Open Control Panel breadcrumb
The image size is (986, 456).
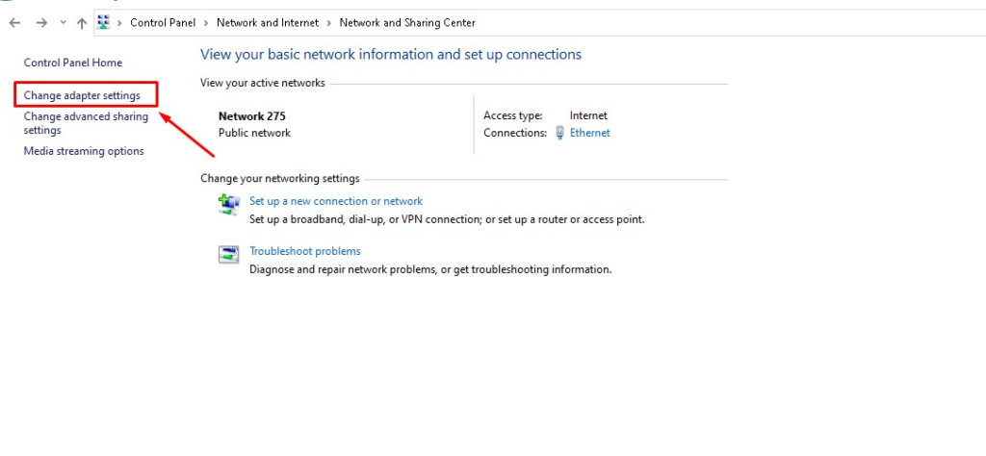163,23
